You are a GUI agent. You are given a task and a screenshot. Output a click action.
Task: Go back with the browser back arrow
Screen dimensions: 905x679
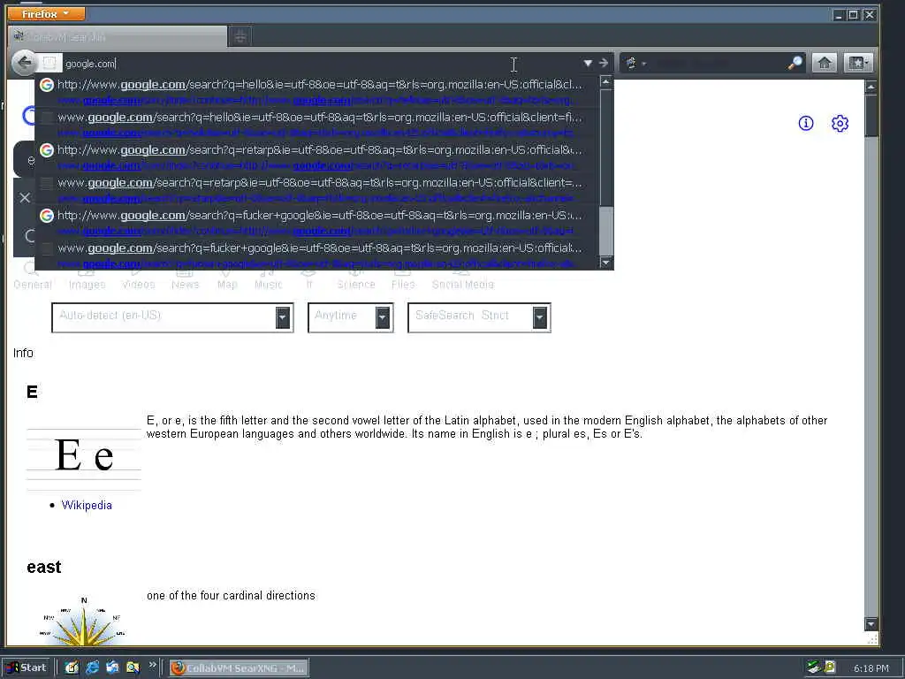(24, 63)
